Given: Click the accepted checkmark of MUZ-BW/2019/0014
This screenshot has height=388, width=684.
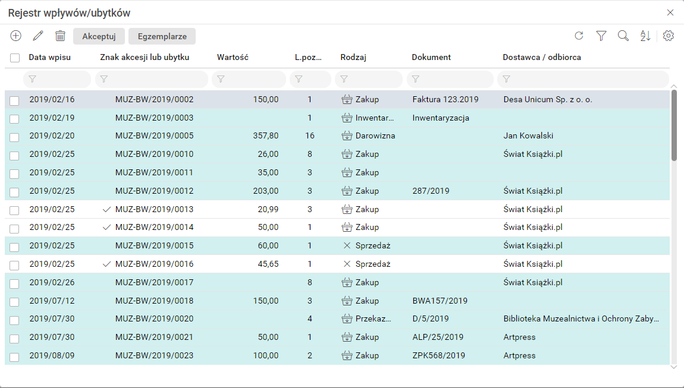Looking at the screenshot, I should click(106, 227).
